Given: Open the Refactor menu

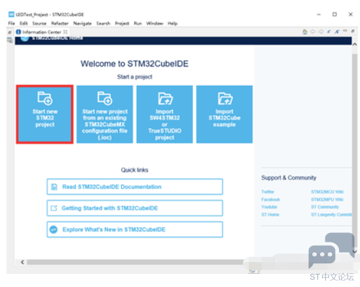Looking at the screenshot, I should click(x=60, y=23).
